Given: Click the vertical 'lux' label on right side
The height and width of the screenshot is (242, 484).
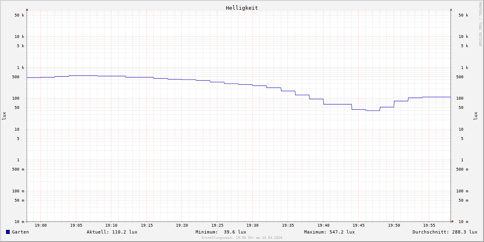Looking at the screenshot, I should point(476,116).
